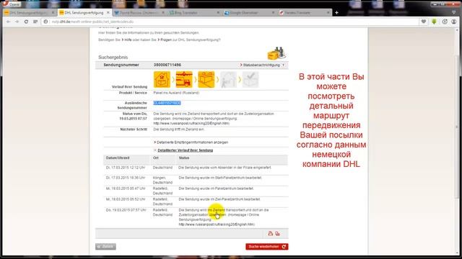Click the Paket ins Ausland (Russland) text
The width and height of the screenshot is (462, 259).
point(176,93)
